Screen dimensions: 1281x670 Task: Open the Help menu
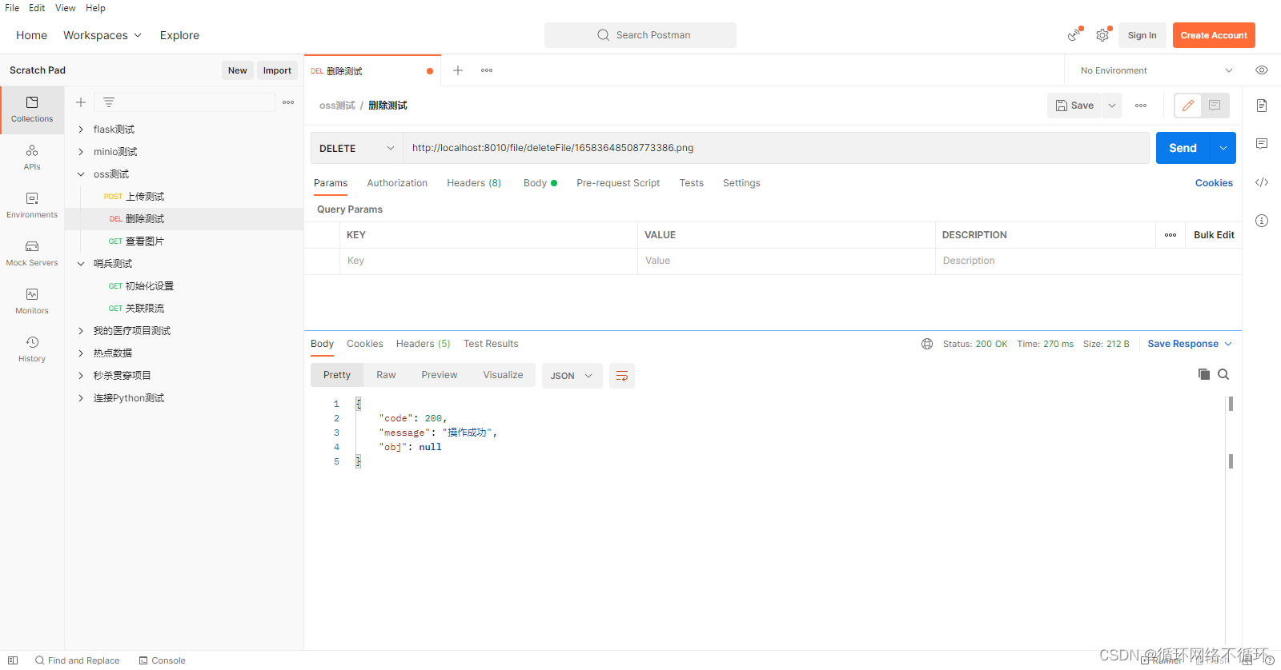96,8
